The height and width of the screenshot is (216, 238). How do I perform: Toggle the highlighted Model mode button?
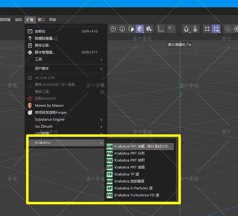point(140,29)
